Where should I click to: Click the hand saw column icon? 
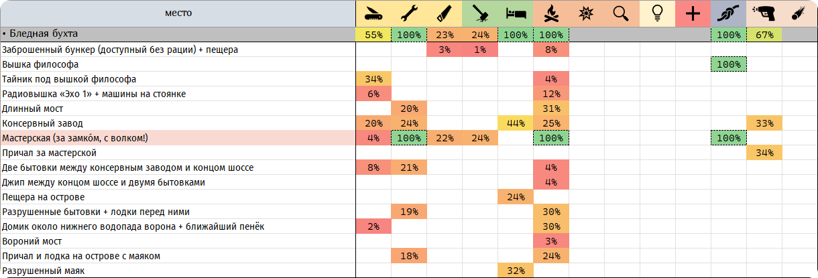[x=445, y=13]
